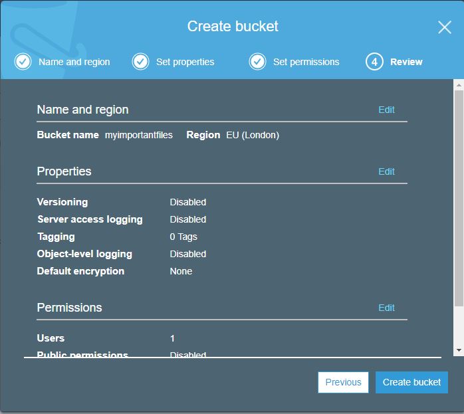Click the Previous button
This screenshot has width=464, height=414.
tap(343, 382)
